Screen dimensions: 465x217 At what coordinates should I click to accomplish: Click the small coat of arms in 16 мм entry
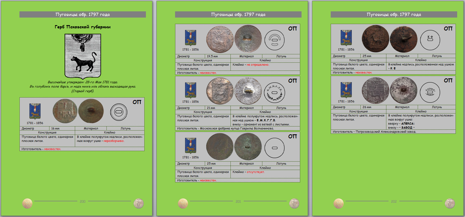pos(35,111)
